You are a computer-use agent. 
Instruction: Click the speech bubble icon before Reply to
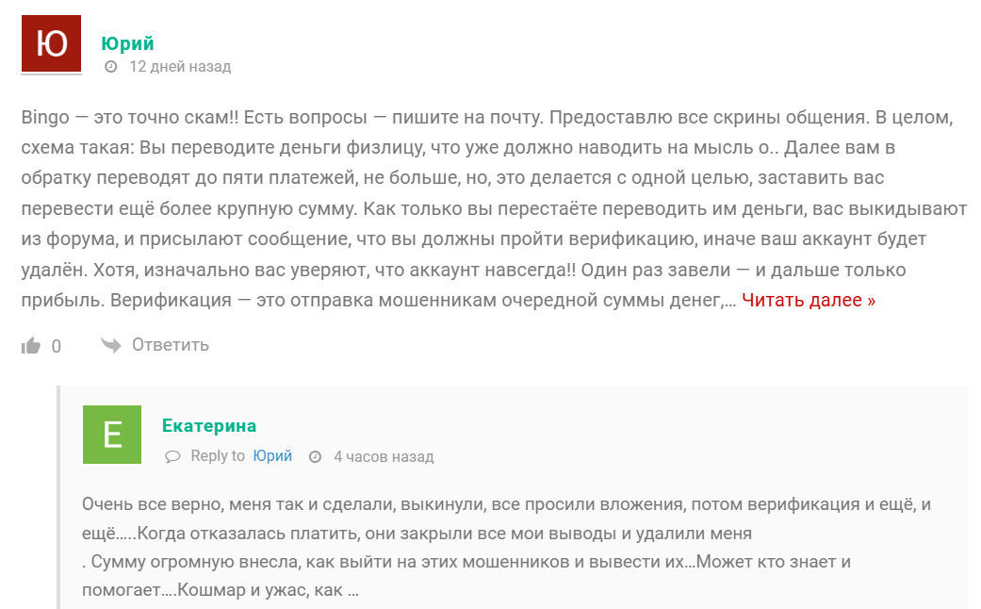172,456
